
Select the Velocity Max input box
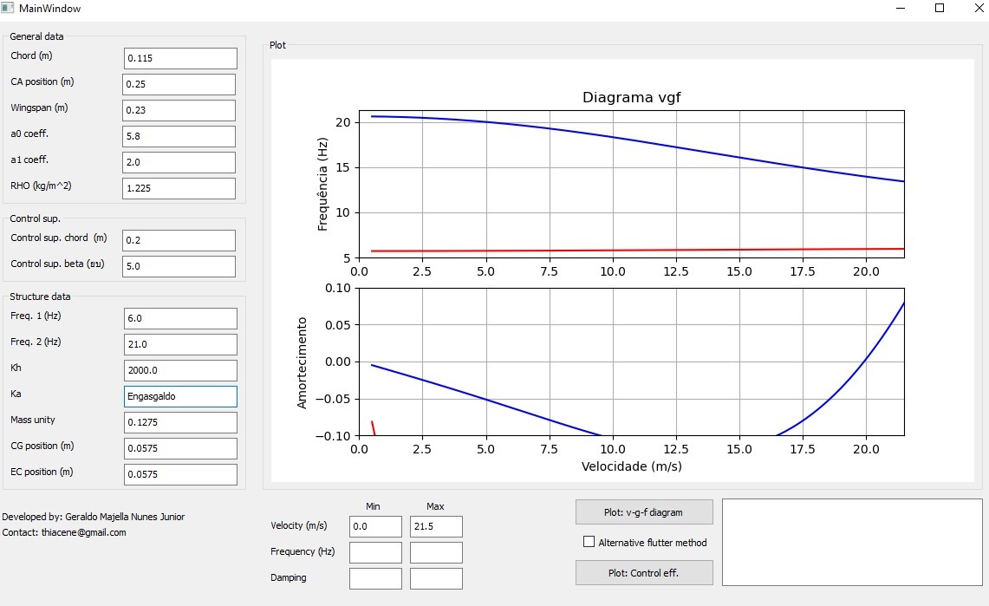[435, 526]
